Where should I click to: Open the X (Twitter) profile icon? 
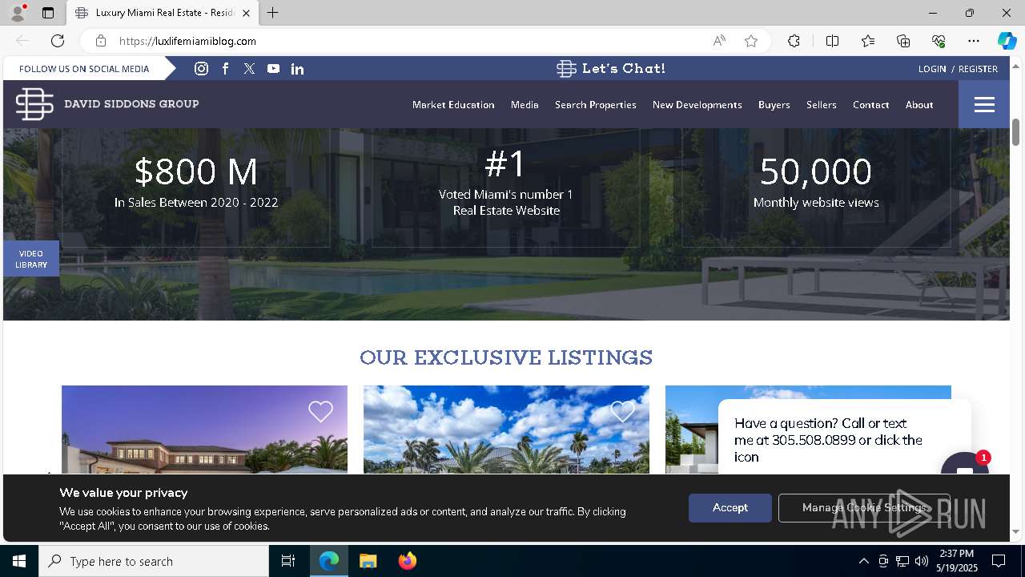click(x=250, y=69)
